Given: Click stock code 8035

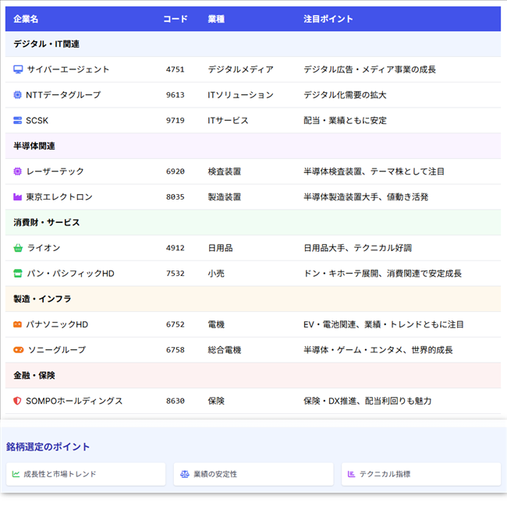Looking at the screenshot, I should coord(175,197).
